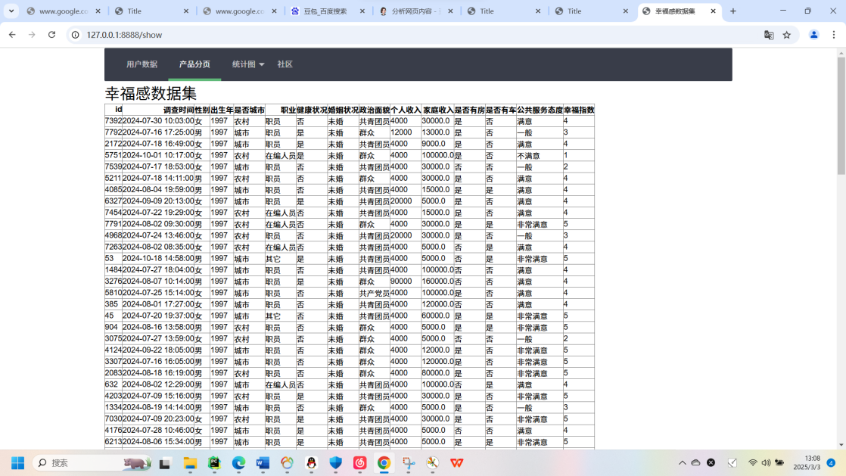
Task: Switch to Google Chrome on the taskbar
Action: (x=384, y=463)
